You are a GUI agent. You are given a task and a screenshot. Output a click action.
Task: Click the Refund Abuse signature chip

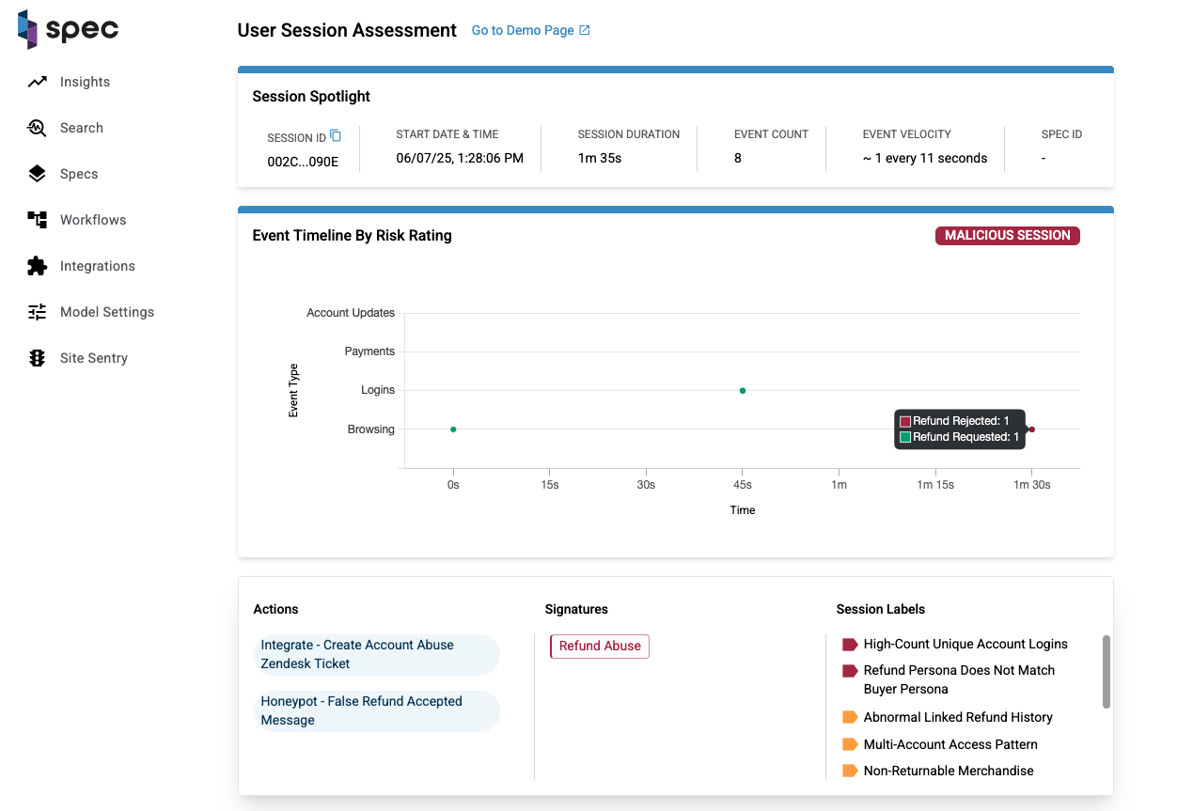(600, 647)
